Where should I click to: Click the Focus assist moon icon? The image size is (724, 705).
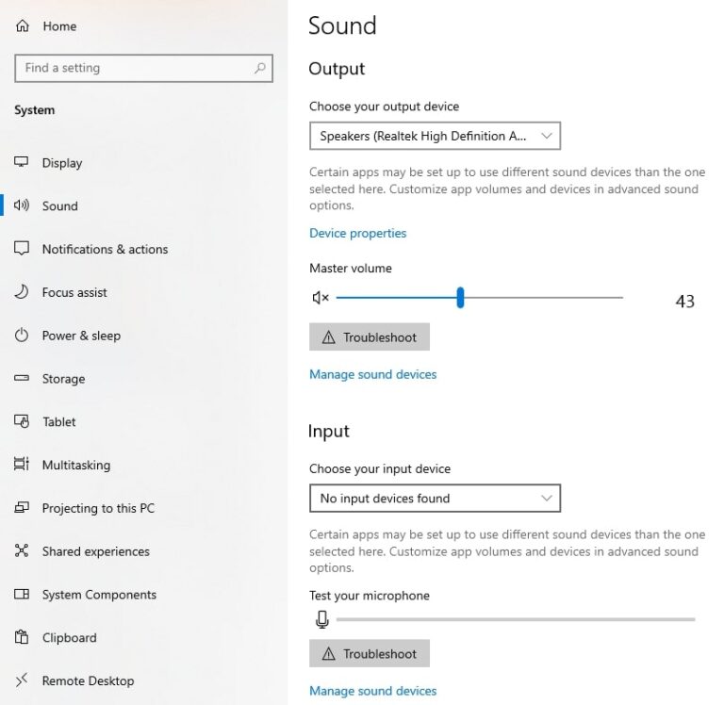pyautogui.click(x=22, y=292)
